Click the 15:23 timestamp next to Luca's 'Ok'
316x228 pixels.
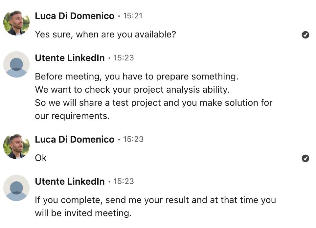pos(133,139)
